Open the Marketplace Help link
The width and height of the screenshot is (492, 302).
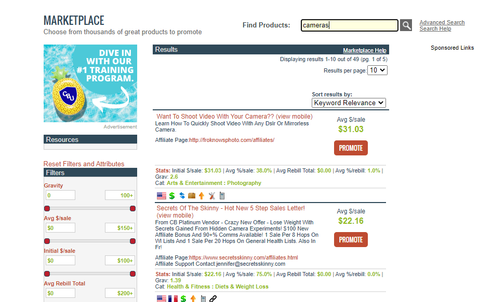click(x=365, y=50)
